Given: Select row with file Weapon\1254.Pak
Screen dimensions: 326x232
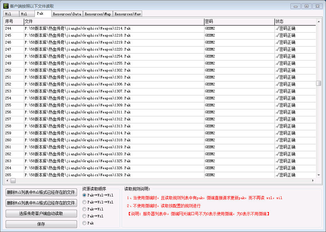Looking at the screenshot, I should click(x=160, y=57).
